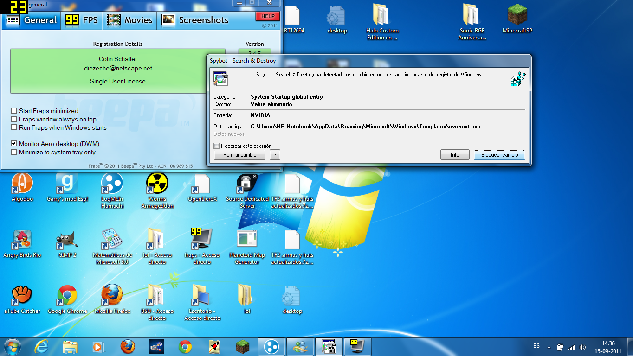Select the BSU - Acceso directo desktop icon

157,303
